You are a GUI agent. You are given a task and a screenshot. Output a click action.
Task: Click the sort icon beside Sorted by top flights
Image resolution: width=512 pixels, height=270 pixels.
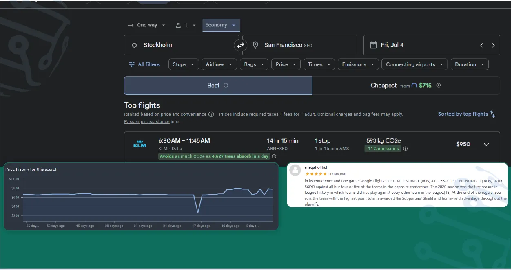coord(492,114)
